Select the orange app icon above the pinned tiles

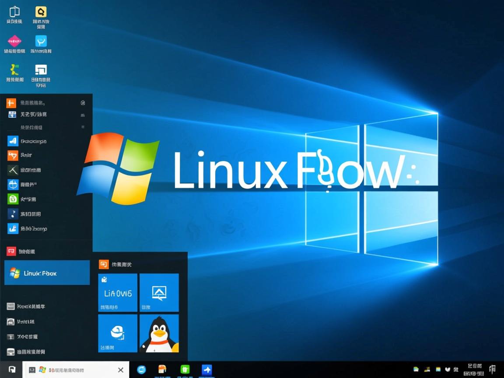pos(103,264)
